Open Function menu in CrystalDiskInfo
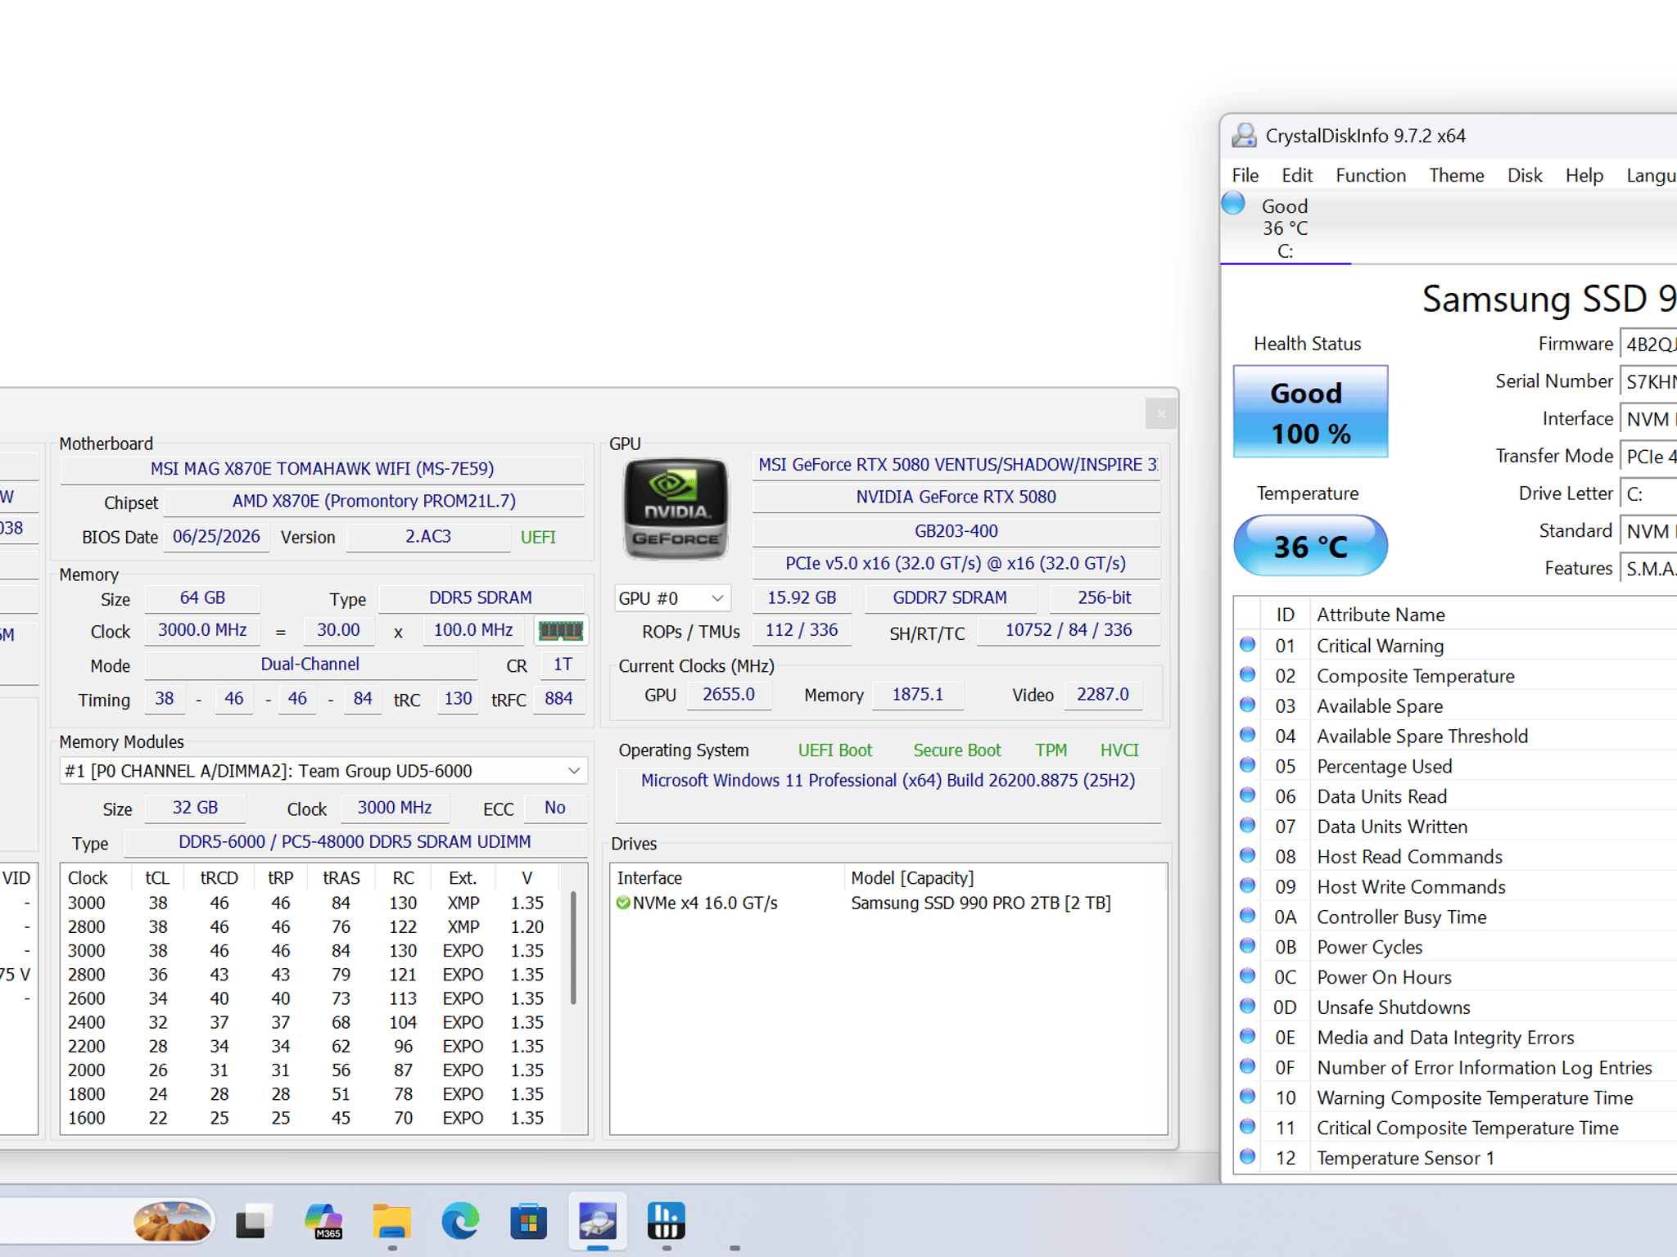Screen dimensions: 1677x1257 pos(1371,175)
